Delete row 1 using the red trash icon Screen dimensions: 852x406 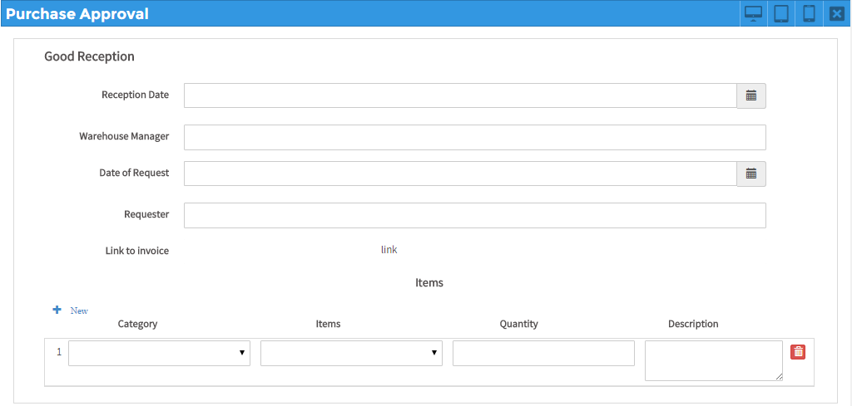(x=797, y=352)
